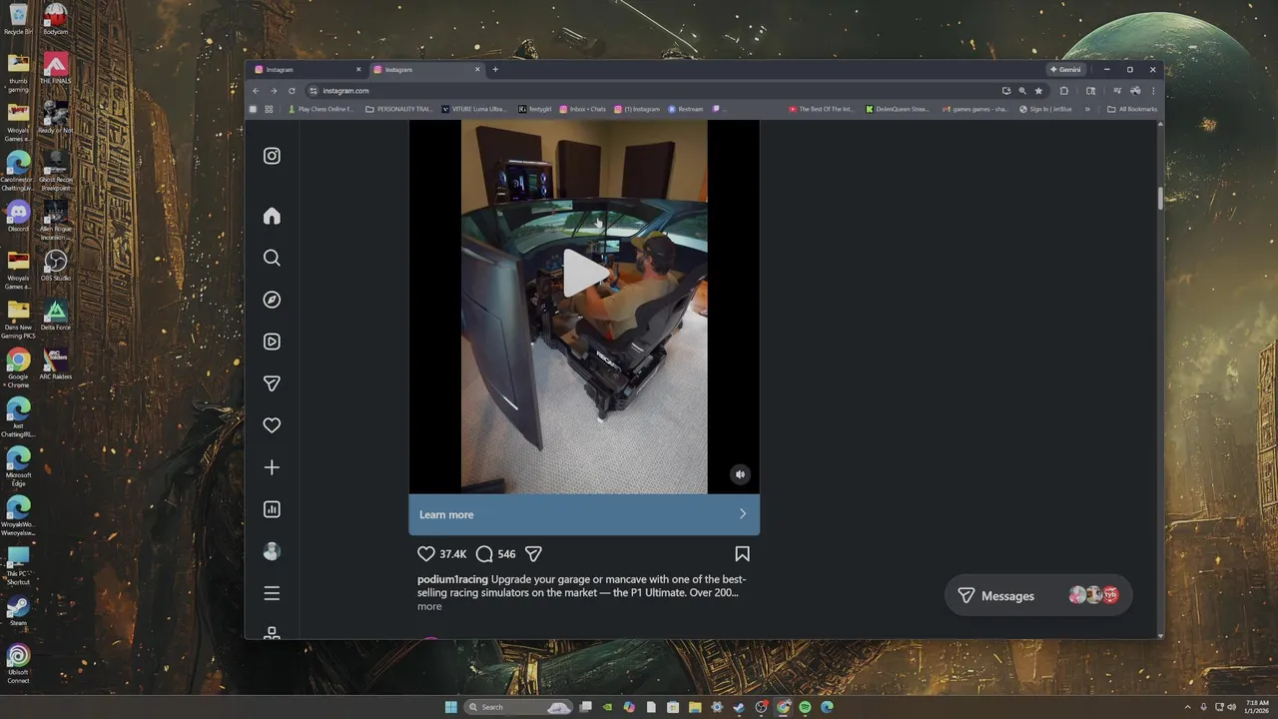This screenshot has width=1278, height=719.
Task: Reload the Instagram page
Action: [x=292, y=91]
